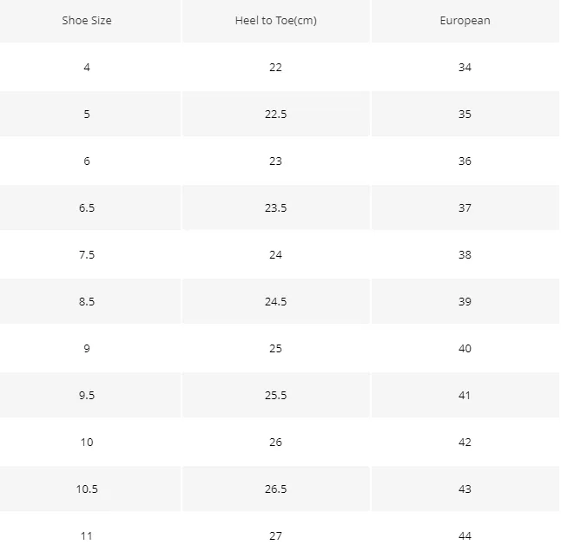Click European size 41 cell
561x558 pixels.
tap(465, 395)
